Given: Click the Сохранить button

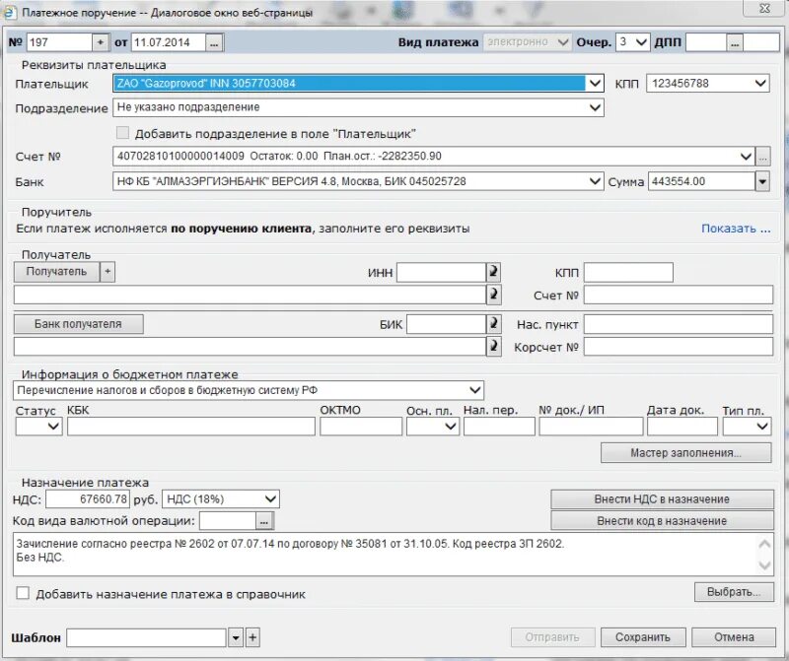Looking at the screenshot, I should pos(643,637).
